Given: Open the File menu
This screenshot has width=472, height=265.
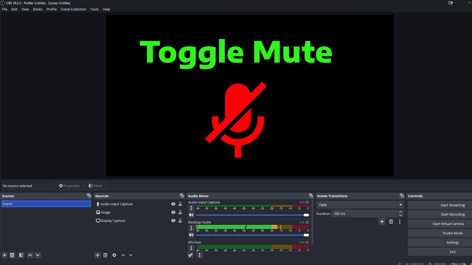Looking at the screenshot, I should point(5,9).
